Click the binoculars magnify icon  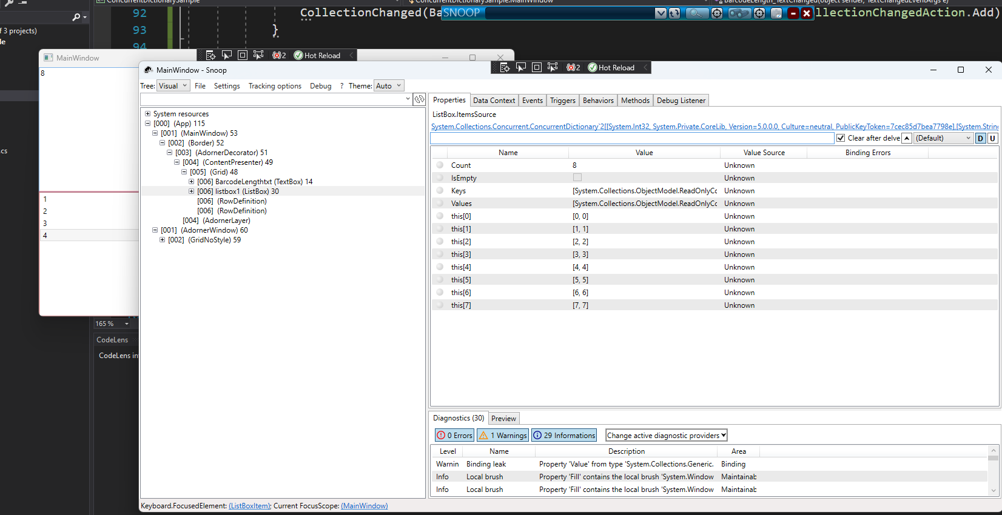pos(739,13)
